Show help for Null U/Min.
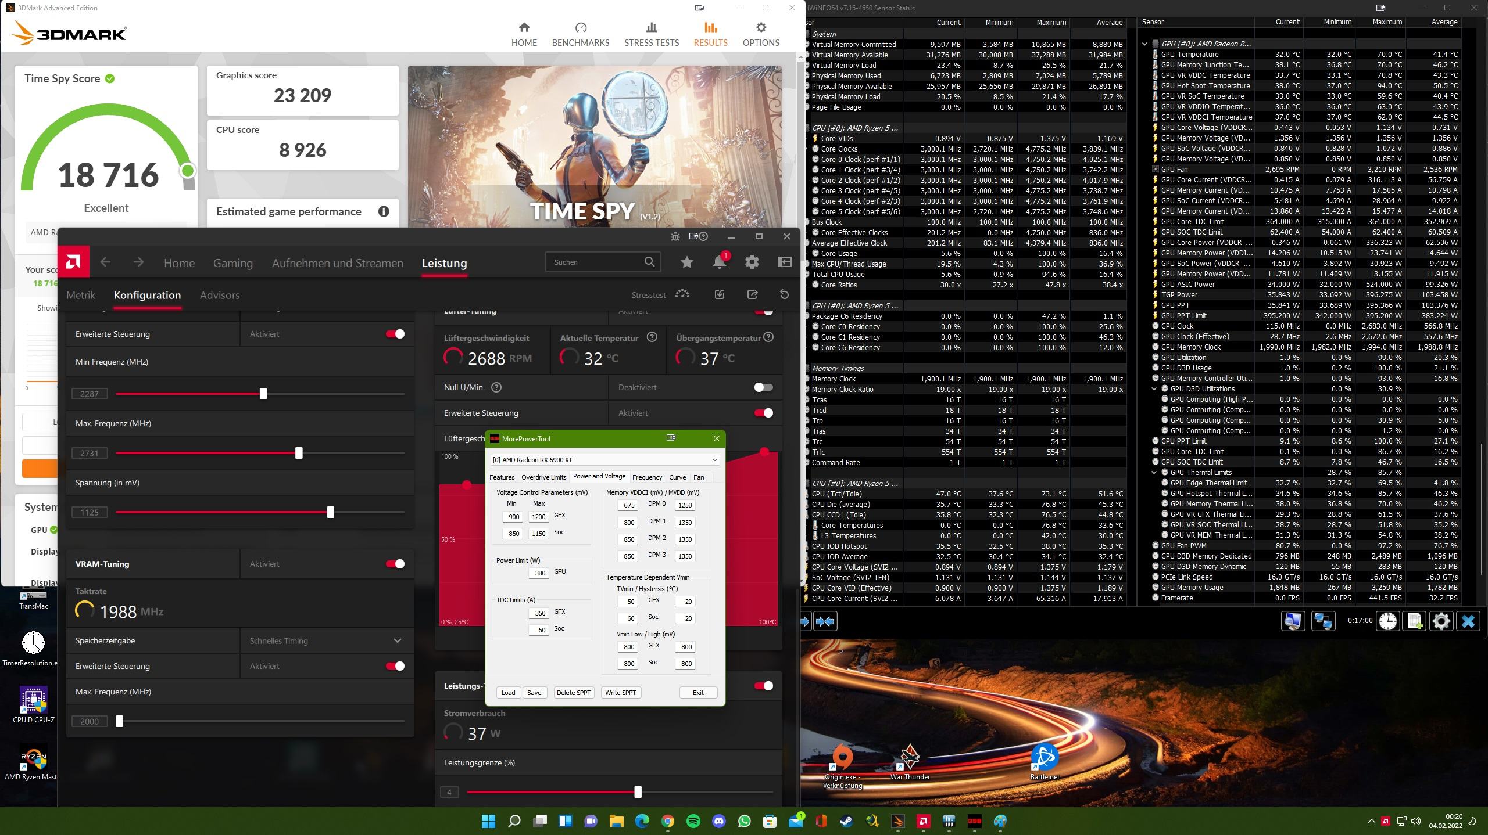Viewport: 1488px width, 835px height. [x=496, y=387]
